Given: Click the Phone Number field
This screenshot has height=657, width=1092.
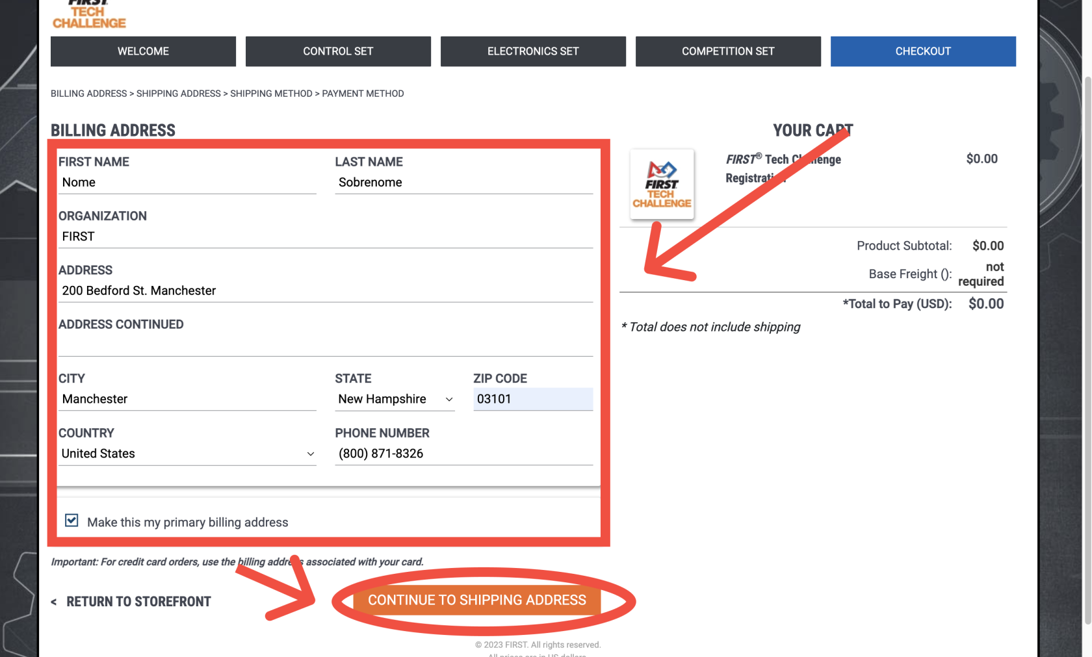Looking at the screenshot, I should click(x=464, y=454).
